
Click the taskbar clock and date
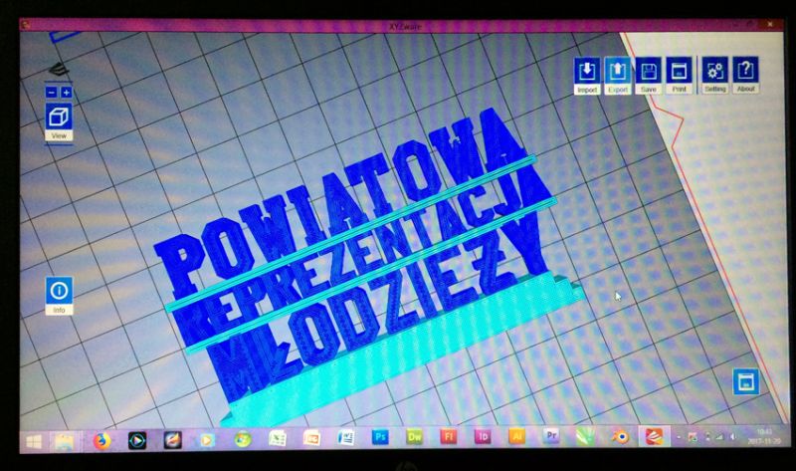[x=763, y=436]
